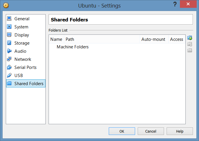
Task: Open the Serial Ports settings category
Action: click(x=26, y=67)
